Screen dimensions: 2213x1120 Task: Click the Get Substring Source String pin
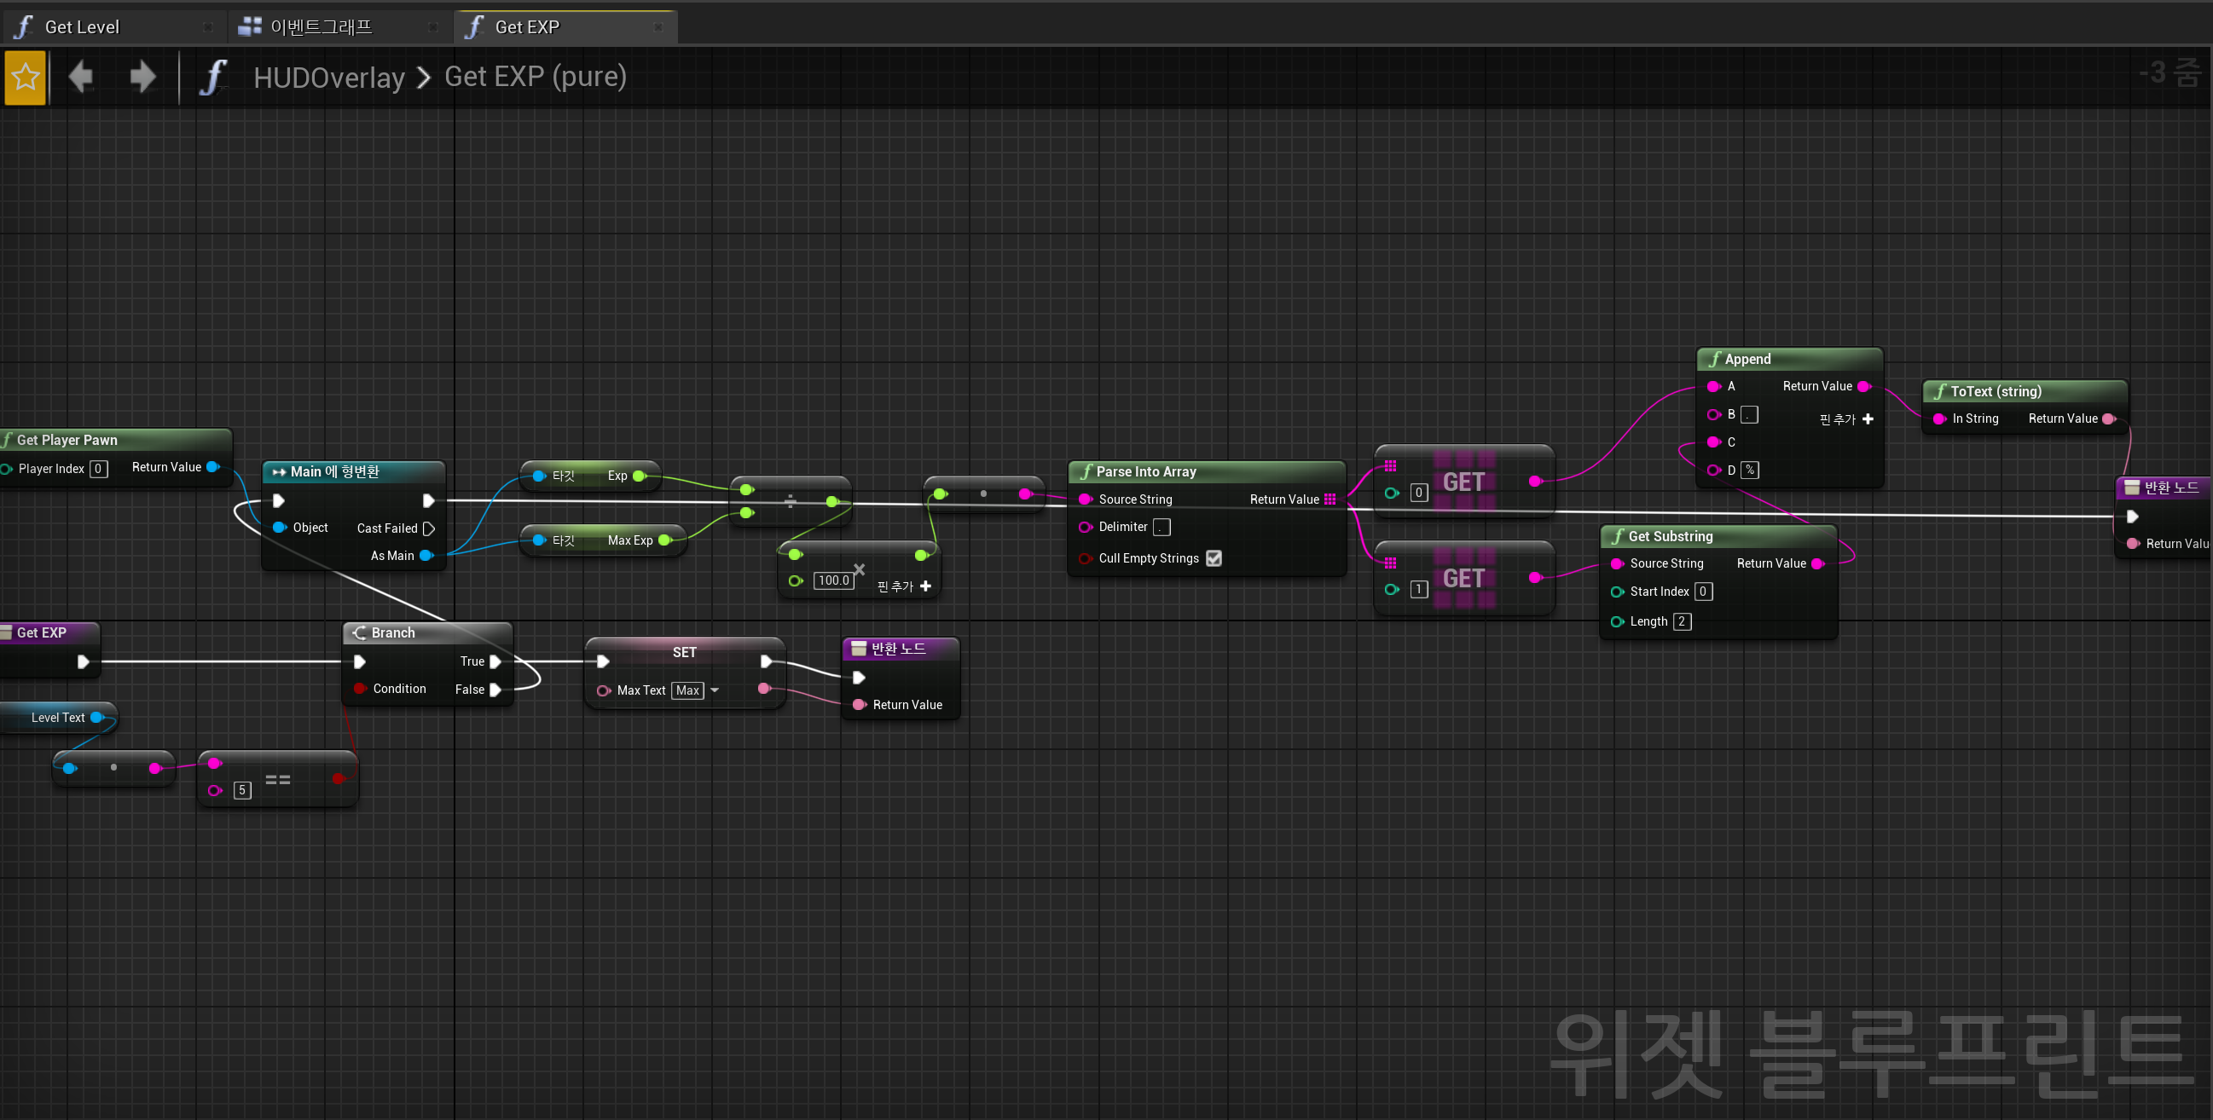(1617, 564)
